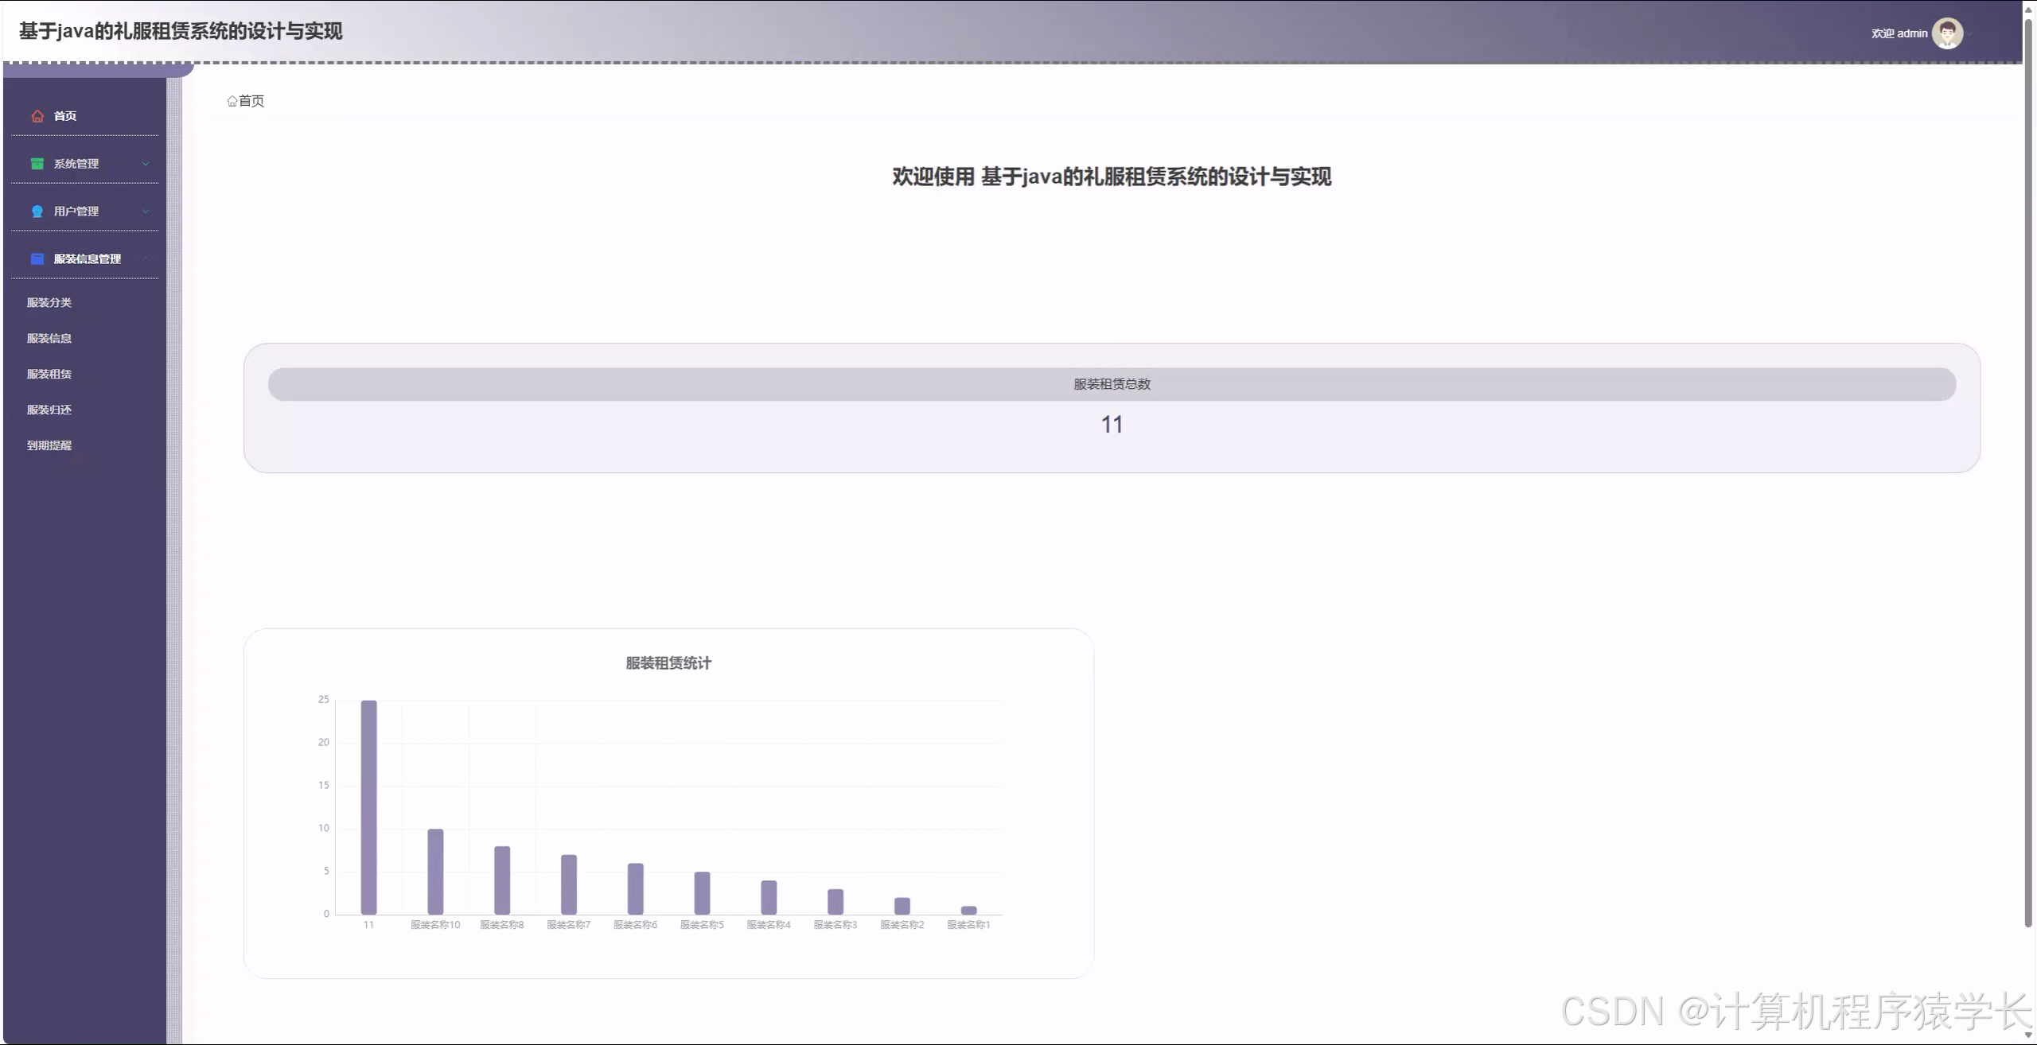This screenshot has width=2037, height=1045.
Task: Click the 服装信息管理 folder icon
Action: point(37,258)
